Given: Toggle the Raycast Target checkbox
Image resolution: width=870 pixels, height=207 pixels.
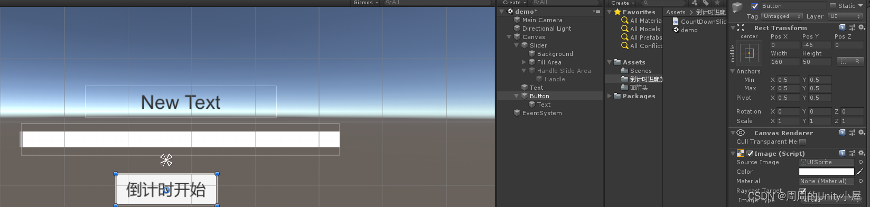Looking at the screenshot, I should (x=802, y=191).
